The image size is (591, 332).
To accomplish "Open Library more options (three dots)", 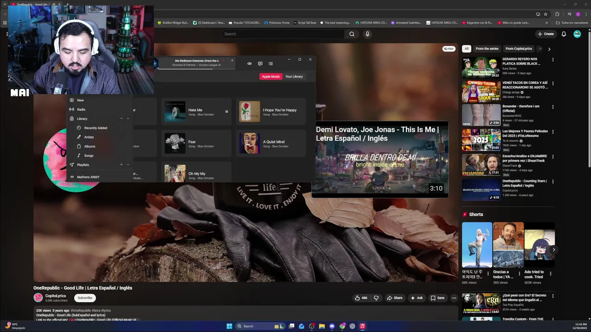I will pyautogui.click(x=121, y=119).
